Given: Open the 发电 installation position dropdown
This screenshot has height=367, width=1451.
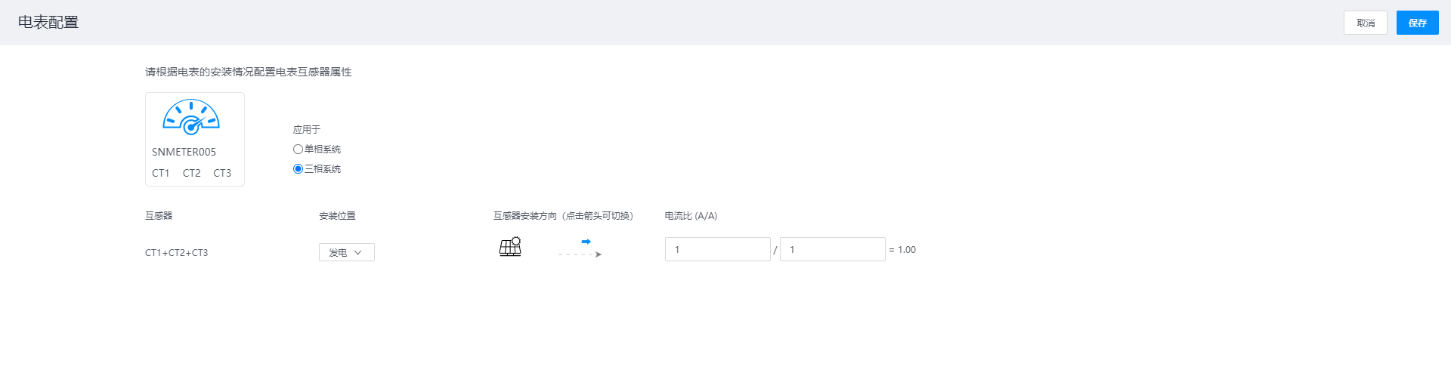Looking at the screenshot, I should [x=346, y=252].
